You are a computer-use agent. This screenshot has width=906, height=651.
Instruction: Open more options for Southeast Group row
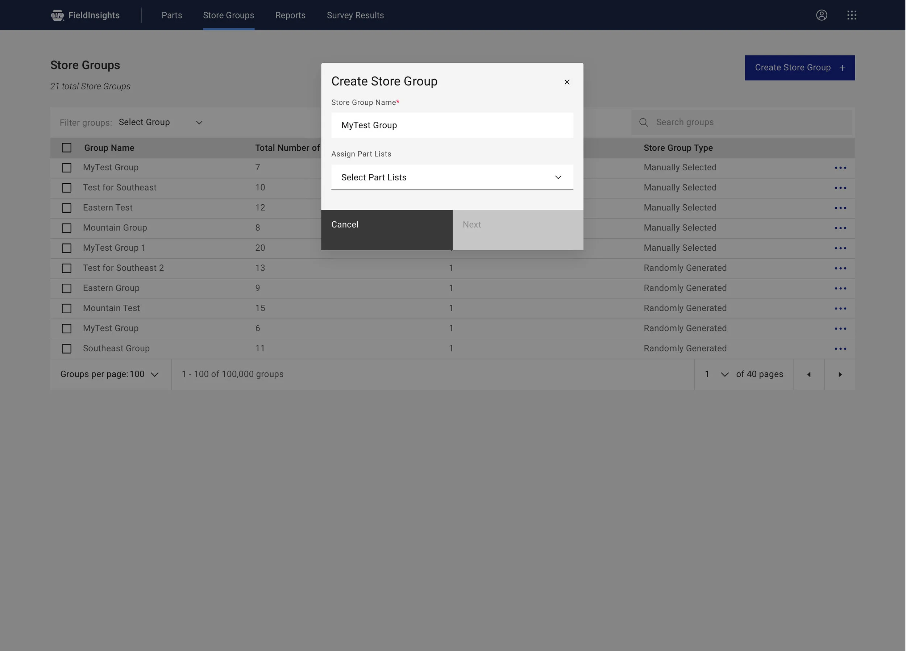[840, 349]
